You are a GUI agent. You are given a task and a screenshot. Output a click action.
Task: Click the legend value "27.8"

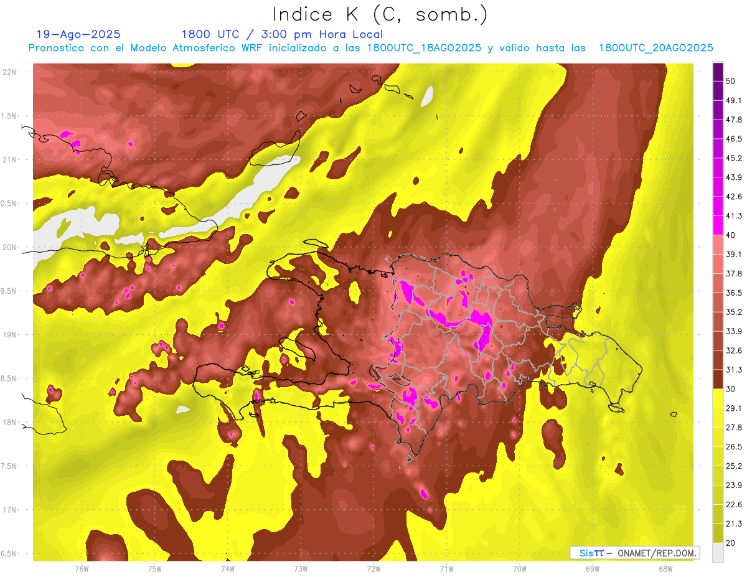pyautogui.click(x=733, y=428)
